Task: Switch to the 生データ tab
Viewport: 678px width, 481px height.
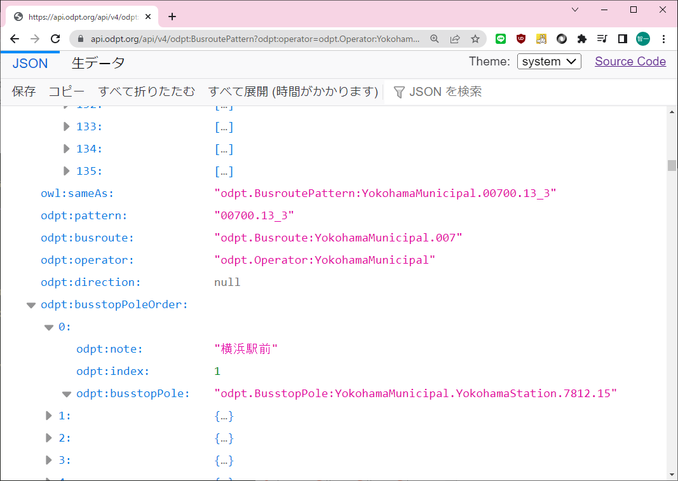Action: pos(98,63)
